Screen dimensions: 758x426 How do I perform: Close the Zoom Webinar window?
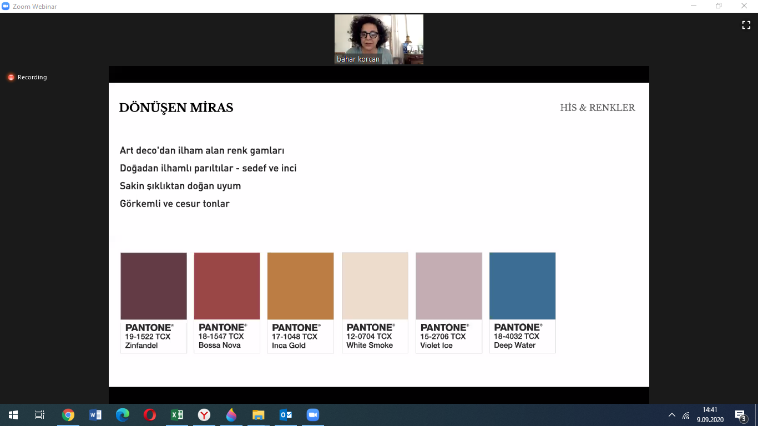744,6
